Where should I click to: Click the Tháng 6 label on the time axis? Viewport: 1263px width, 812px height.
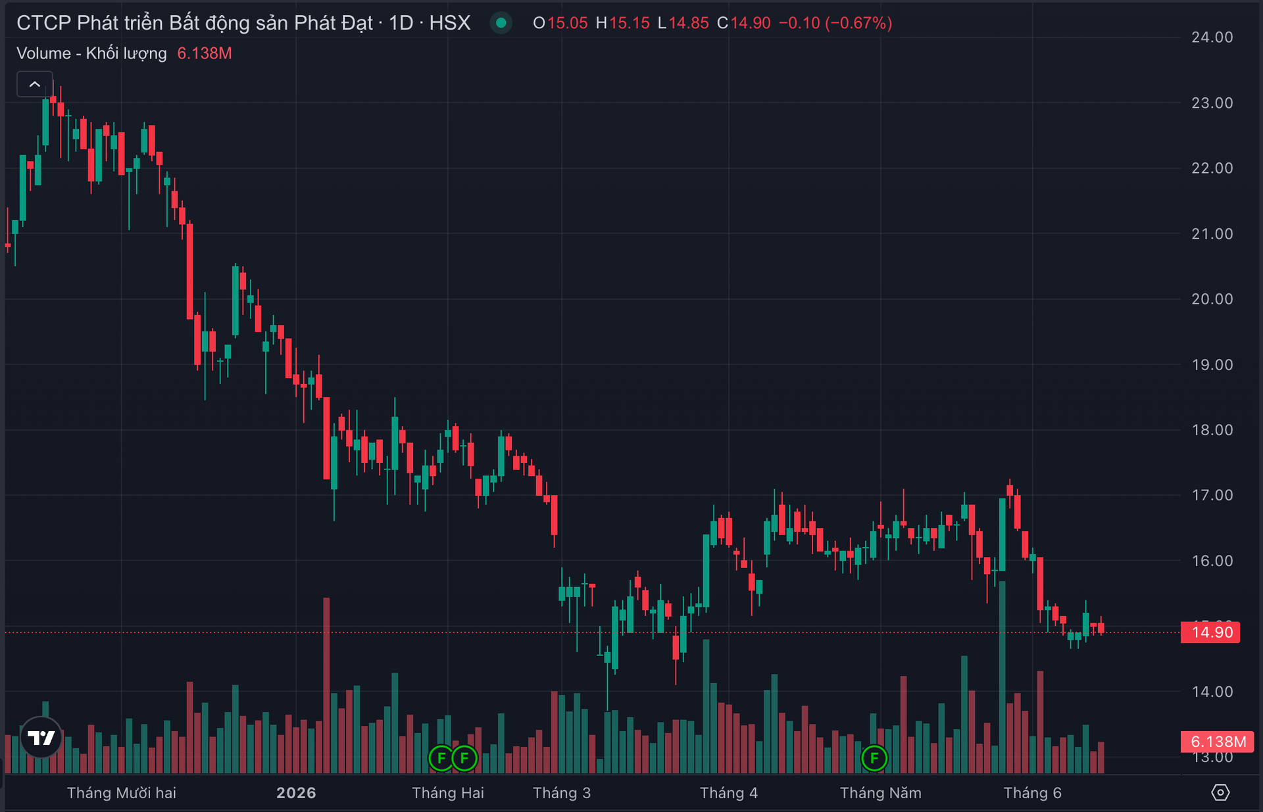point(1033,793)
